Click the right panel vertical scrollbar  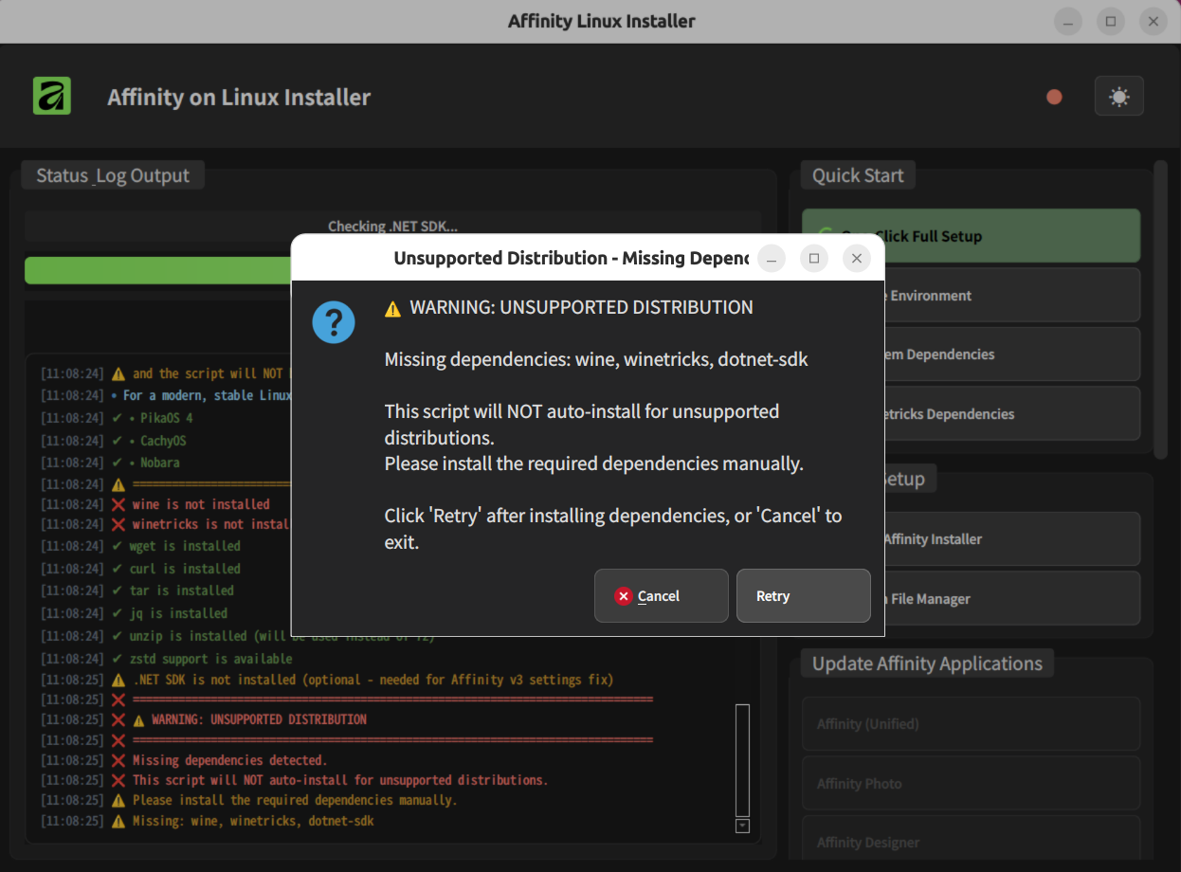[x=1160, y=308]
